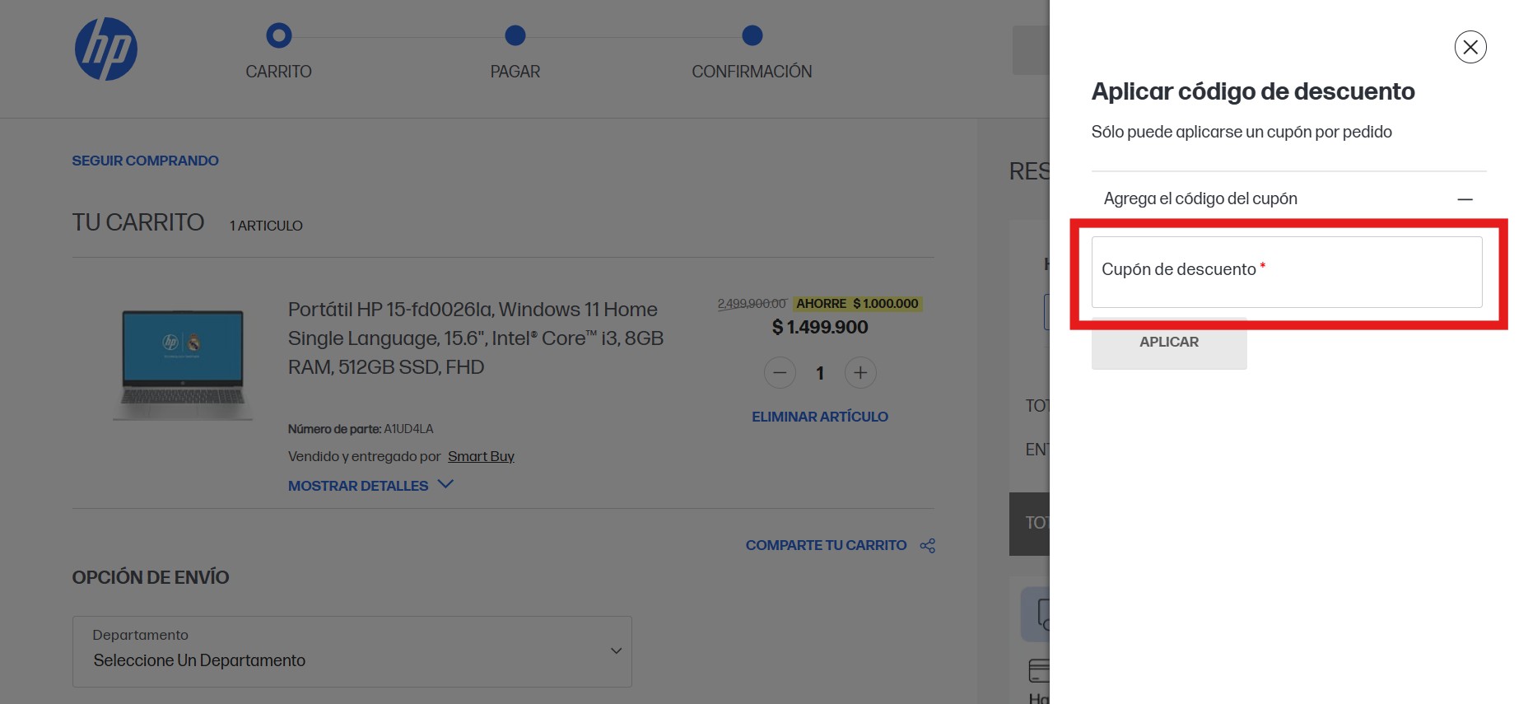Expand MOSTRAR DETALLES chevron
This screenshot has width=1528, height=704.
445,485
